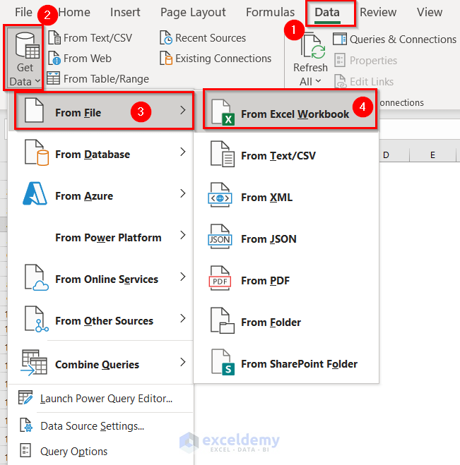Screen dimensions: 460x465
Task: Expand the From Online Services submenu arrow
Action: click(182, 277)
